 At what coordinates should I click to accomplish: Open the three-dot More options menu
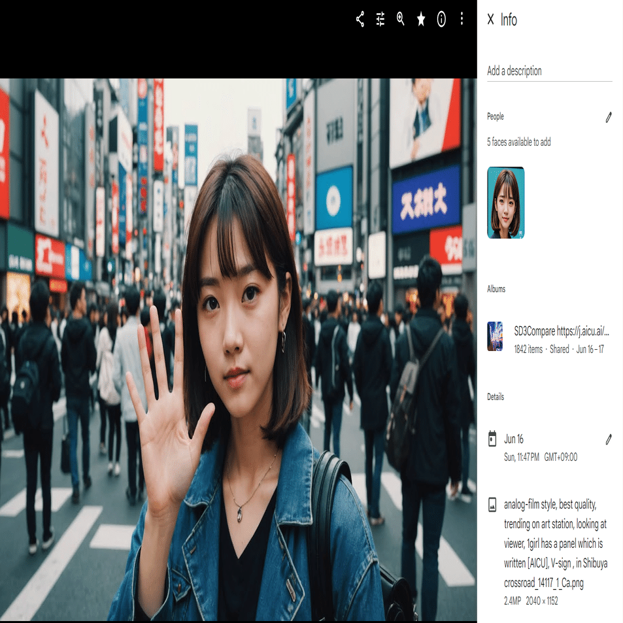(x=462, y=19)
